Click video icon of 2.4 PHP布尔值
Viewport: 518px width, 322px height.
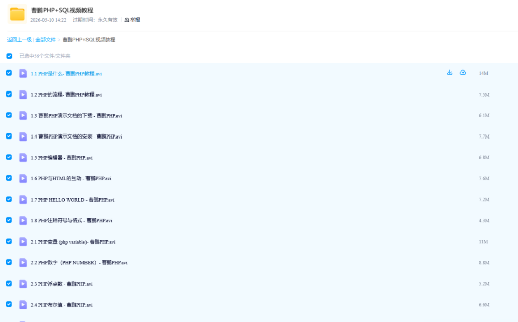pos(23,305)
